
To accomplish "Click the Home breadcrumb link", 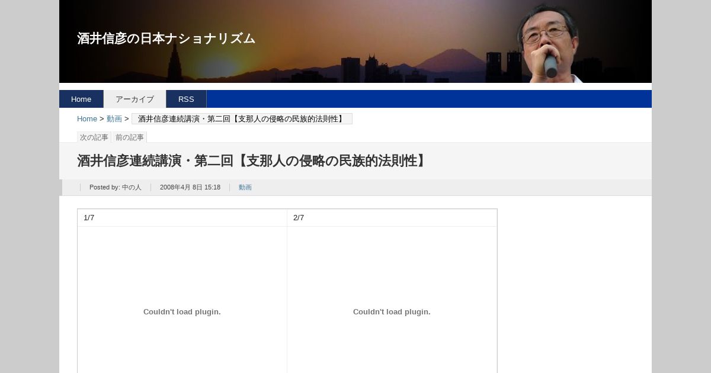I will (x=87, y=119).
